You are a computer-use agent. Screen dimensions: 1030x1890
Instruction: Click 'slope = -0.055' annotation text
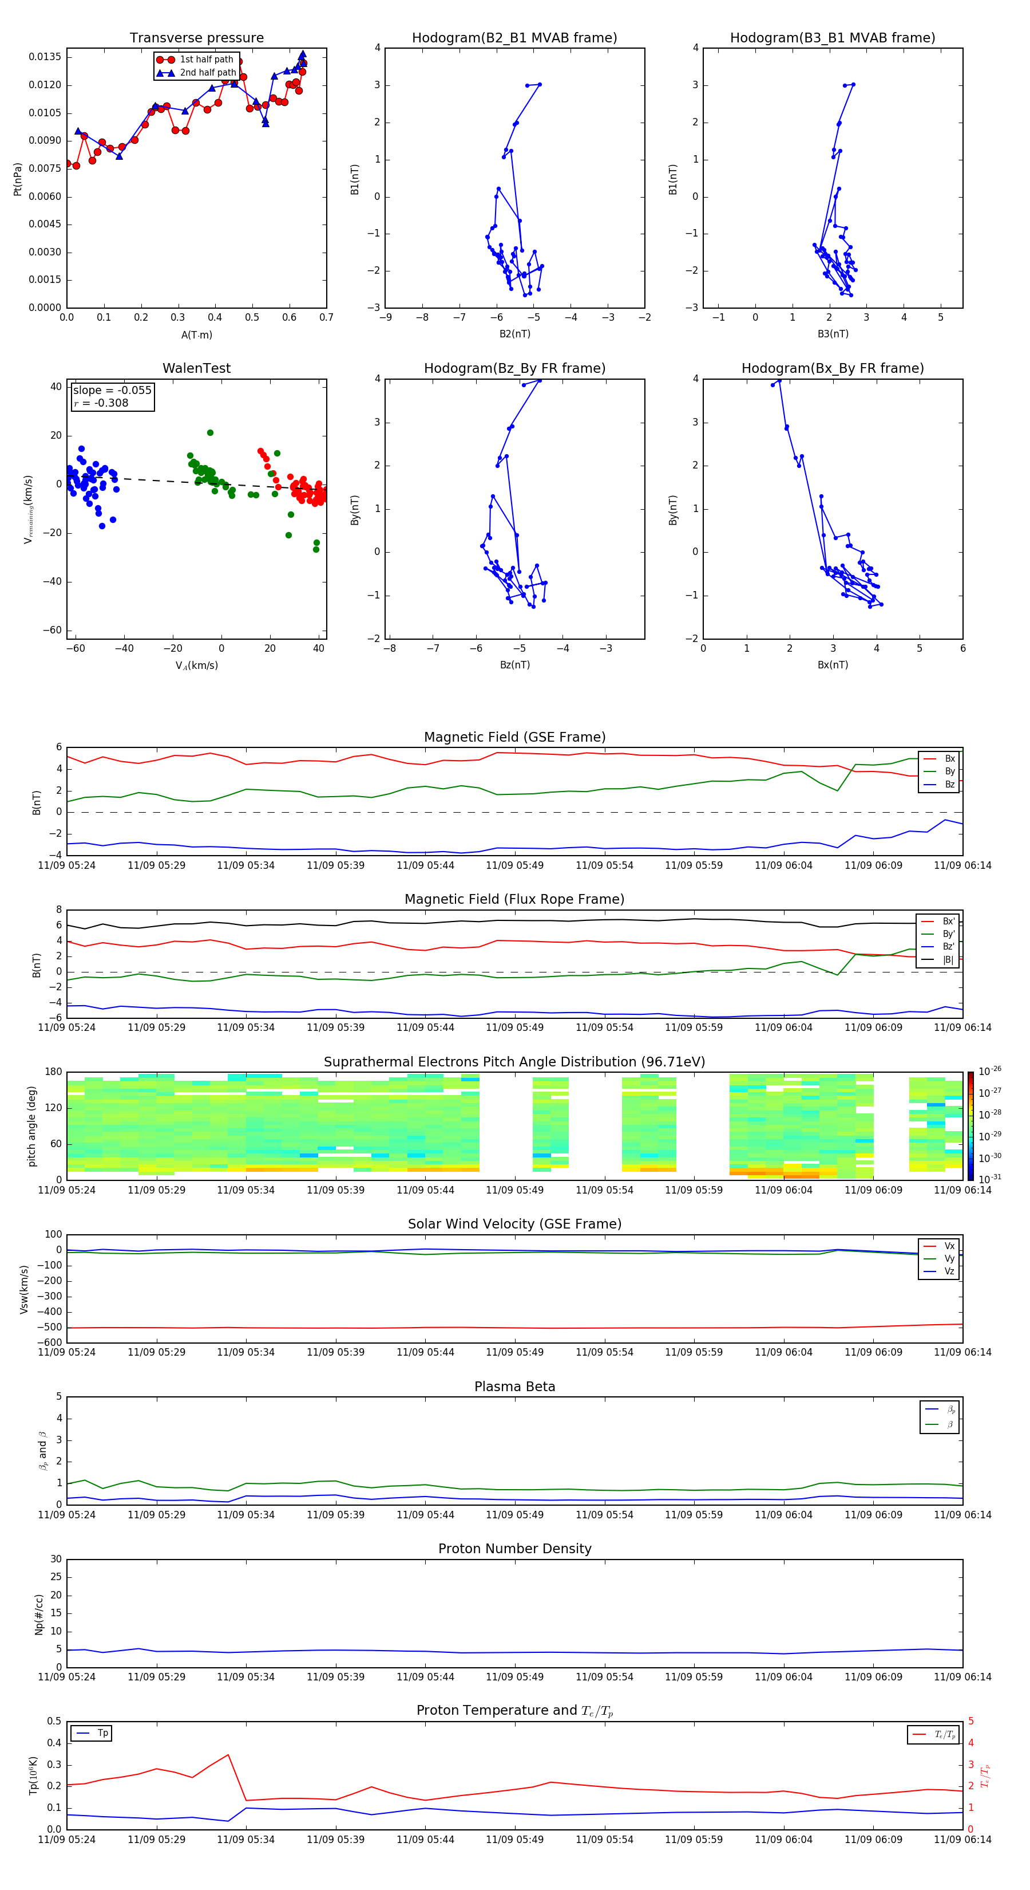pyautogui.click(x=112, y=391)
